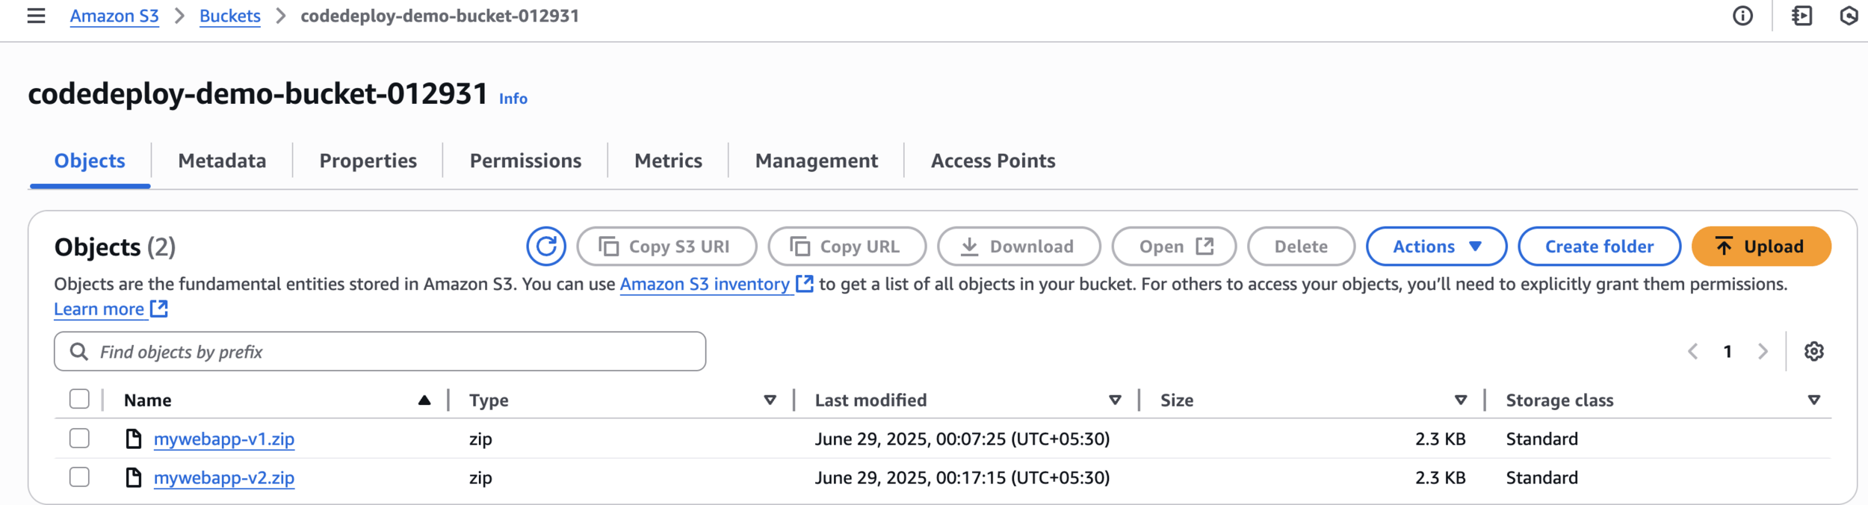Open the Management tab
Image resolution: width=1868 pixels, height=505 pixels.
click(x=817, y=161)
